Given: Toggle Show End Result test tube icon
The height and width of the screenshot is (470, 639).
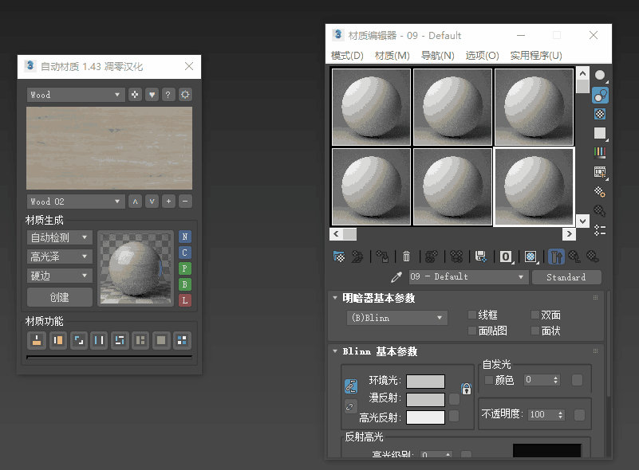Looking at the screenshot, I should 556,257.
